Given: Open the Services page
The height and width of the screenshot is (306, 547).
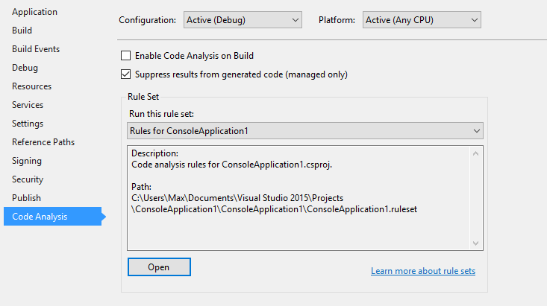Looking at the screenshot, I should pyautogui.click(x=28, y=105).
